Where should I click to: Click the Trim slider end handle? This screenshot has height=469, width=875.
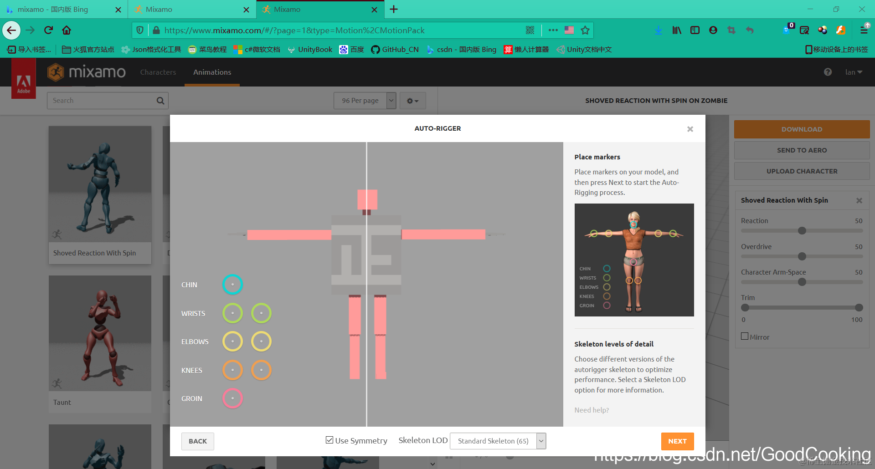tap(859, 308)
